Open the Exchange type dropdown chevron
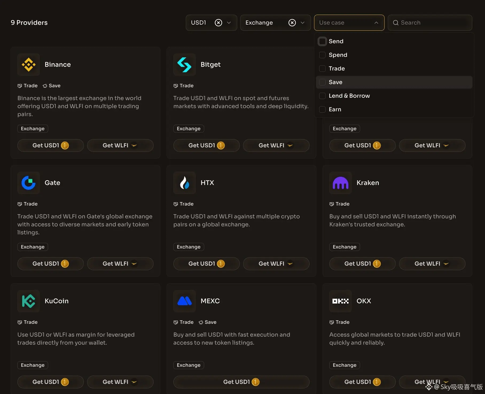The height and width of the screenshot is (394, 485). pos(303,23)
